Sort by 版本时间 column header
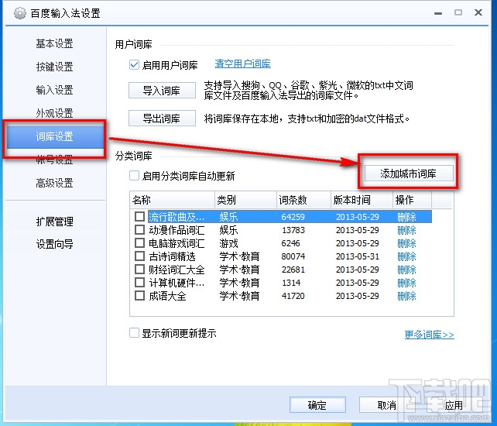Viewport: 497px width, 426px height. point(362,200)
